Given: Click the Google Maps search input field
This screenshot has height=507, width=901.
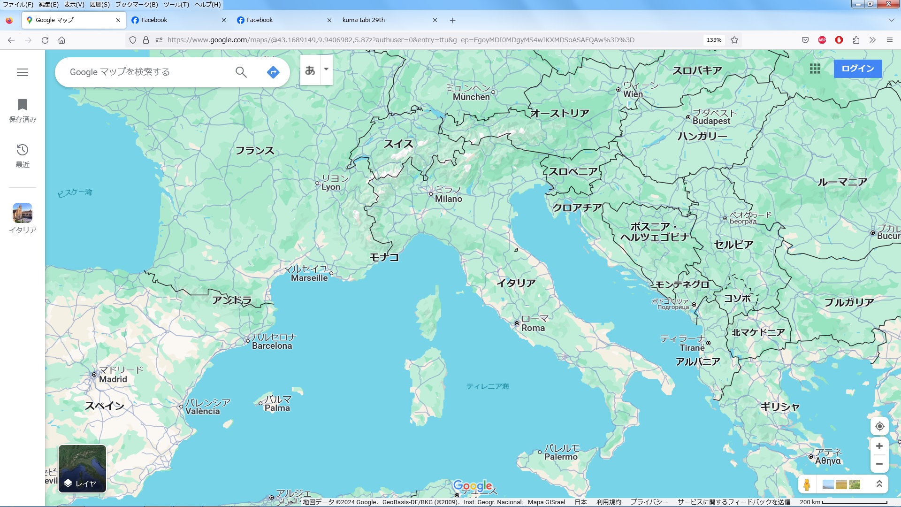Looking at the screenshot, I should [x=145, y=72].
